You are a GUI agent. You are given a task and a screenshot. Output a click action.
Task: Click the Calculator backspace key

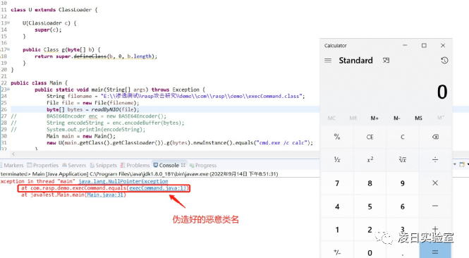click(x=435, y=137)
